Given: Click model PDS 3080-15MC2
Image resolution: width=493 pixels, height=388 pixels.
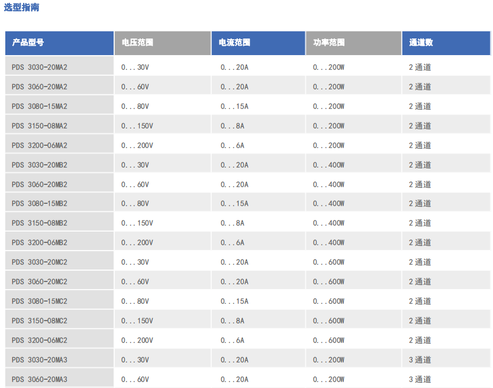Looking at the screenshot, I should 40,301.
